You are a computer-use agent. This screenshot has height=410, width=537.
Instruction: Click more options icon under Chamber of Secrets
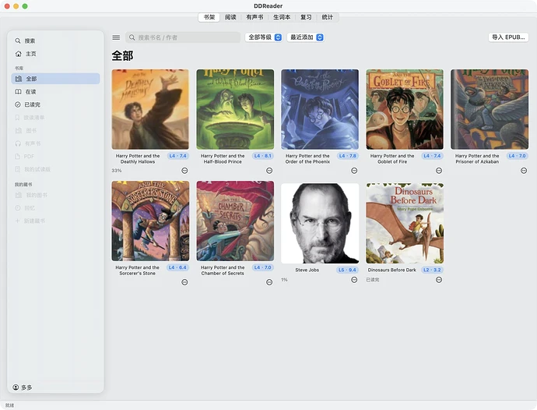click(x=269, y=282)
